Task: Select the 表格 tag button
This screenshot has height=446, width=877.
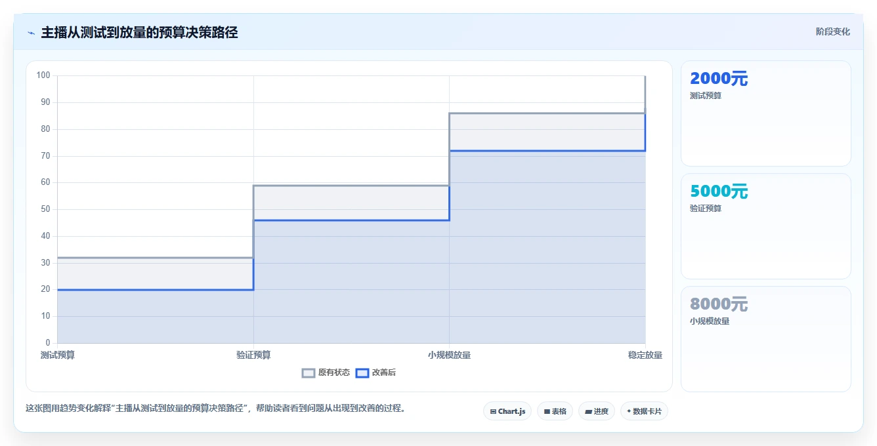Action: (555, 411)
